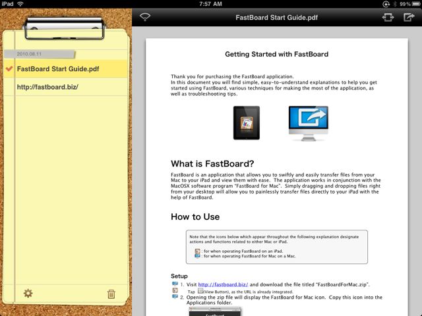Tap the 7:57 AM clock

pyautogui.click(x=210, y=4)
